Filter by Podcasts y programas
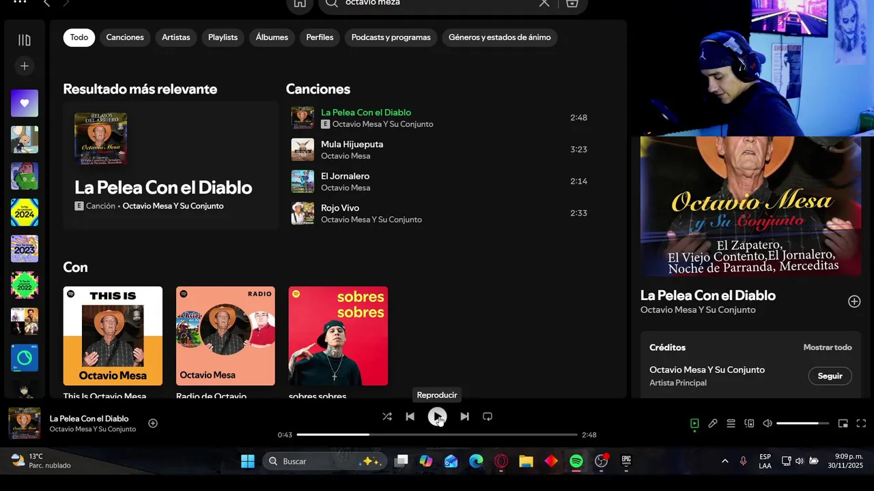874x491 pixels. click(x=391, y=38)
